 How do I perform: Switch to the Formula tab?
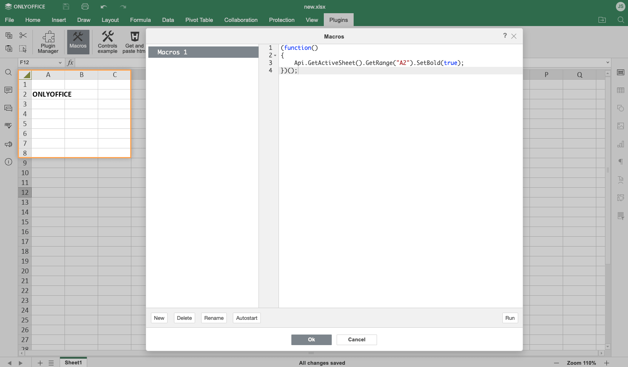(140, 20)
